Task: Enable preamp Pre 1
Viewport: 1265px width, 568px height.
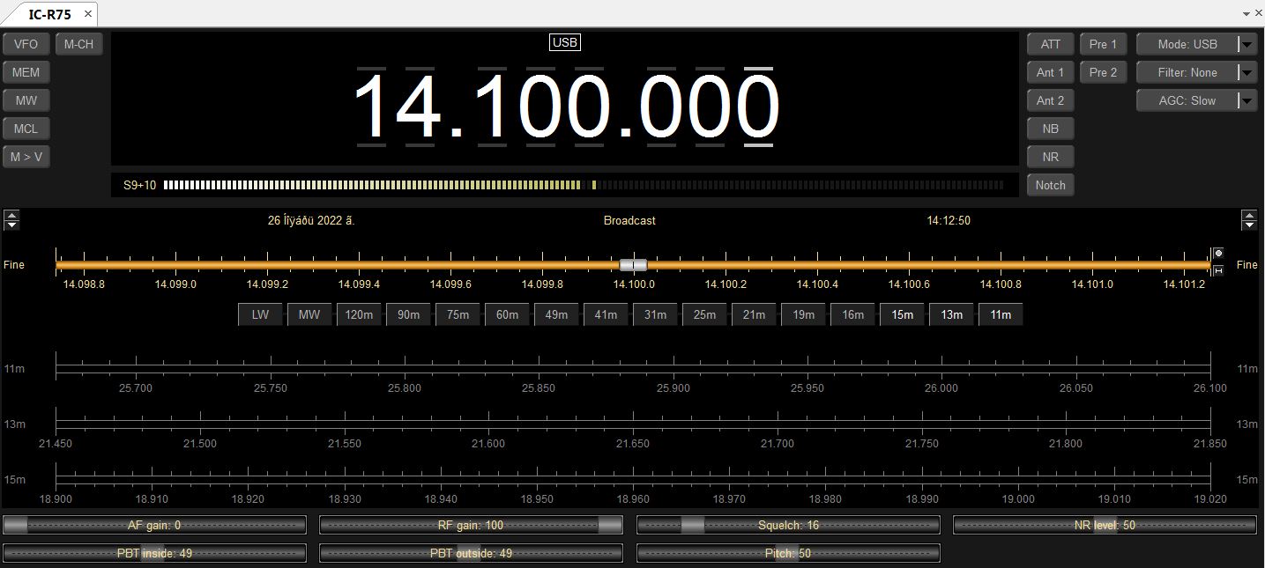Action: [x=1103, y=44]
